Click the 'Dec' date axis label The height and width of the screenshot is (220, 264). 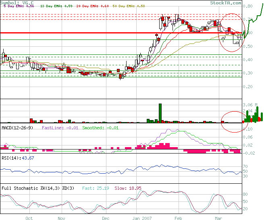[x=106, y=218]
